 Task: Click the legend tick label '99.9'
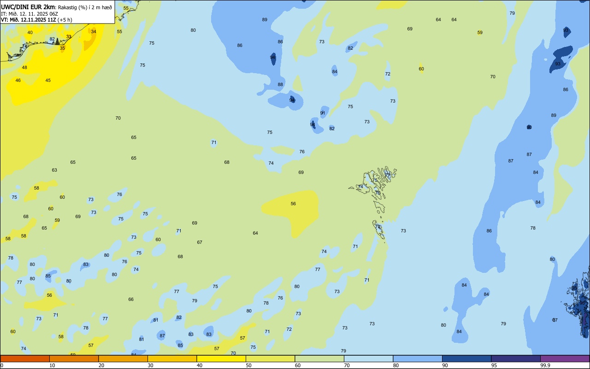[545, 365]
